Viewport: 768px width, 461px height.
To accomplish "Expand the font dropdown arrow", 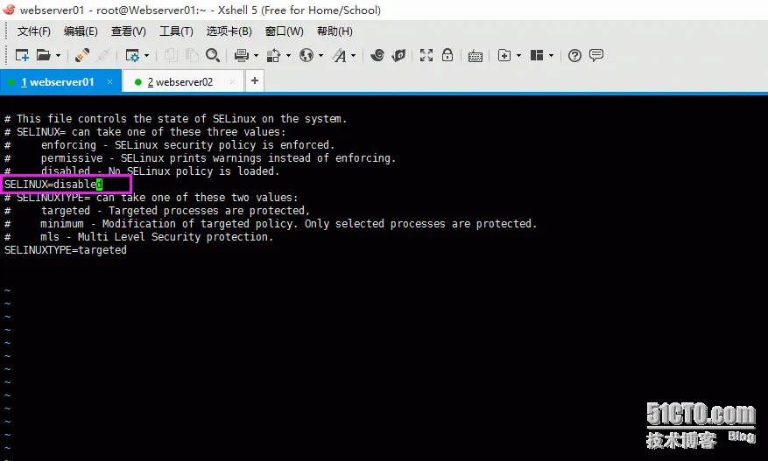I will (353, 55).
